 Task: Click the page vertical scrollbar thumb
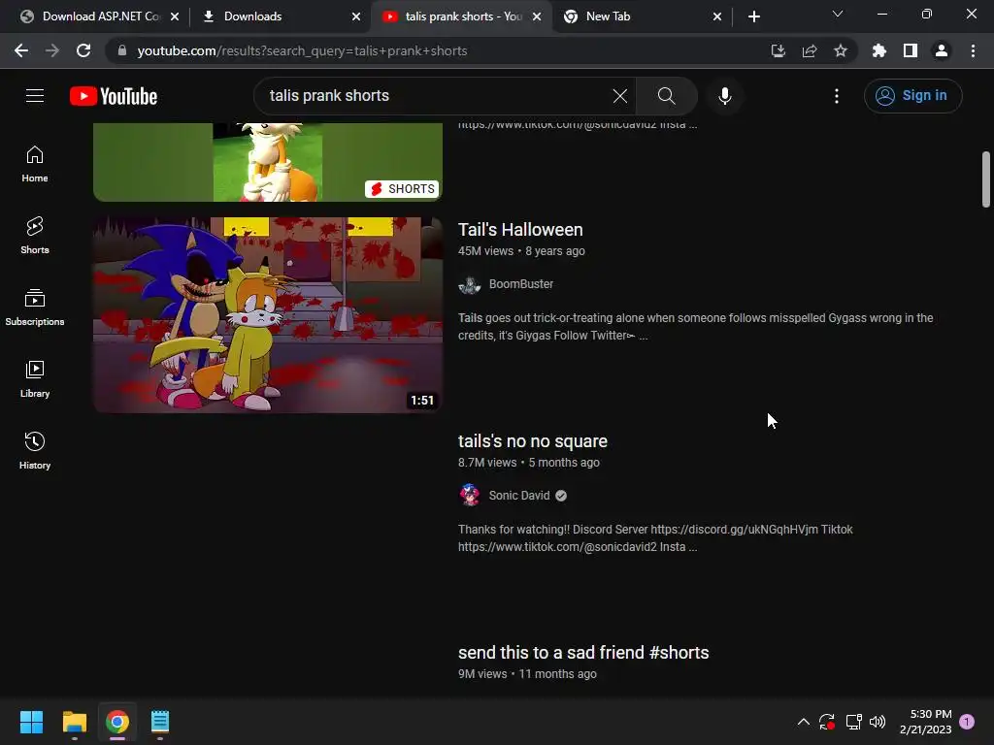[x=986, y=179]
